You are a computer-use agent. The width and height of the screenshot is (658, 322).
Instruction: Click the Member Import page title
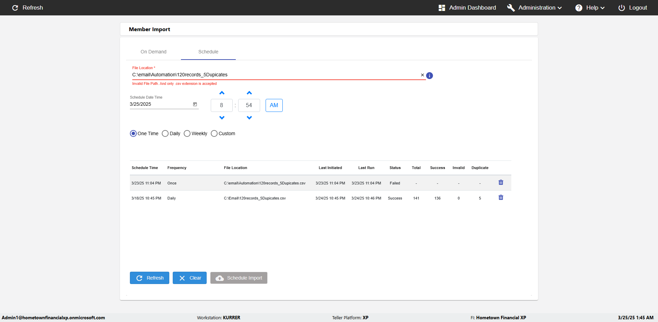click(149, 29)
